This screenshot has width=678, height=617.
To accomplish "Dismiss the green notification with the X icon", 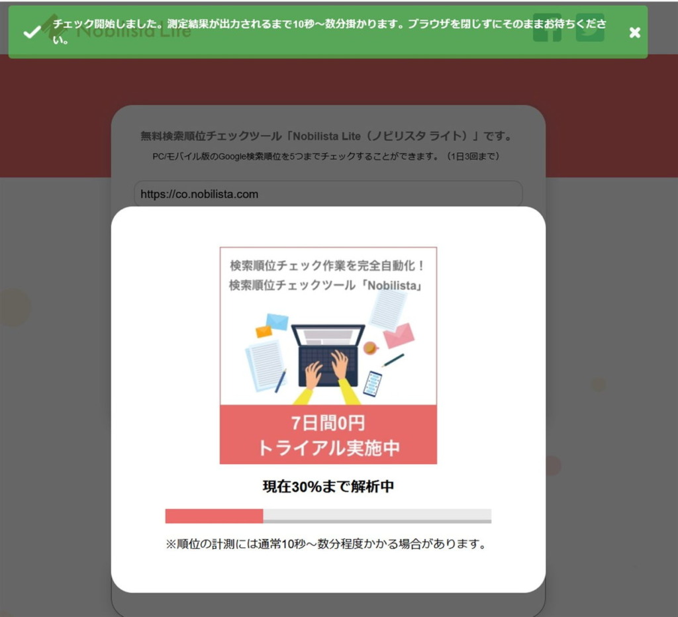I will coord(634,32).
